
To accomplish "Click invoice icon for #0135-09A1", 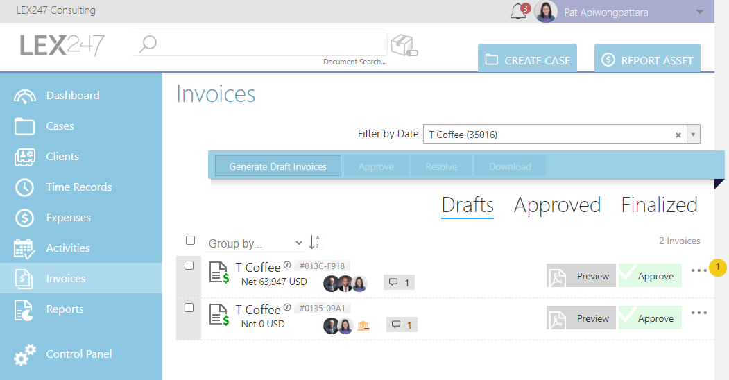I will [219, 315].
